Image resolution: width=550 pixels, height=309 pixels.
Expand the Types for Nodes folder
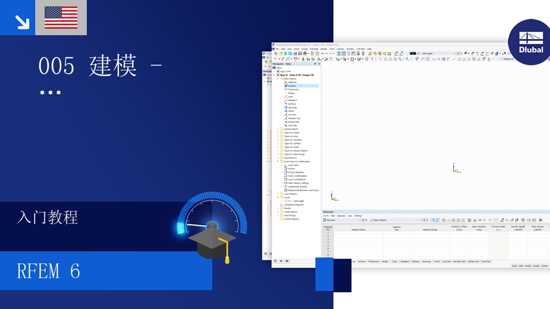(278, 133)
